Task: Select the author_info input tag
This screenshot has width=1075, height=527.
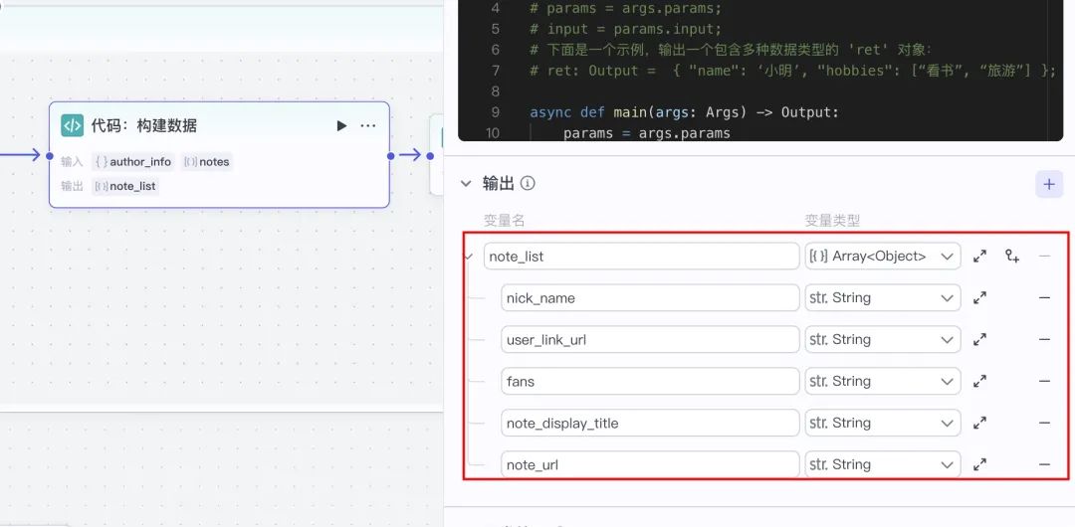Action: pyautogui.click(x=133, y=162)
